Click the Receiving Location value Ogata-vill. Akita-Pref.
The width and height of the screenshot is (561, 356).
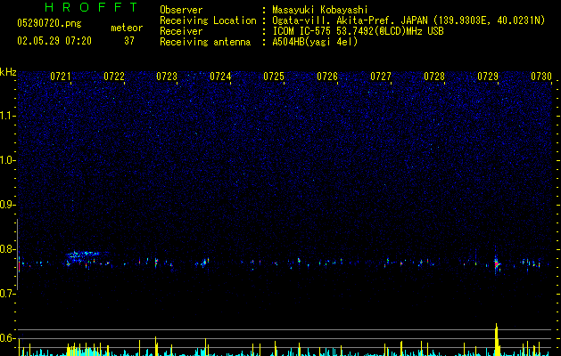click(333, 20)
